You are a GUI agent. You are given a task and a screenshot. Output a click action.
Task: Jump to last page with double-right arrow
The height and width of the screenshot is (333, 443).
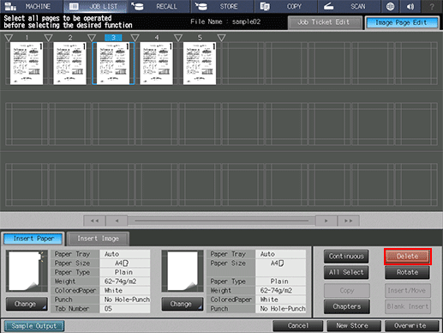click(x=348, y=221)
